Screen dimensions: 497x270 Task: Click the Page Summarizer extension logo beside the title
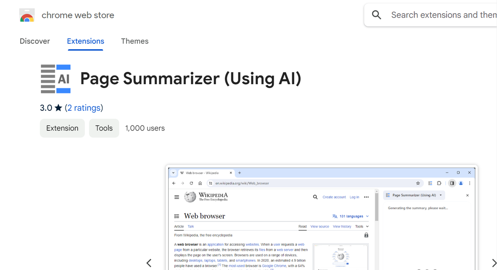click(55, 78)
